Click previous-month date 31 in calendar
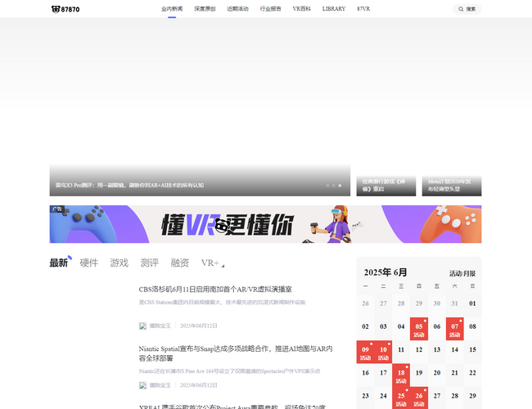 454,303
